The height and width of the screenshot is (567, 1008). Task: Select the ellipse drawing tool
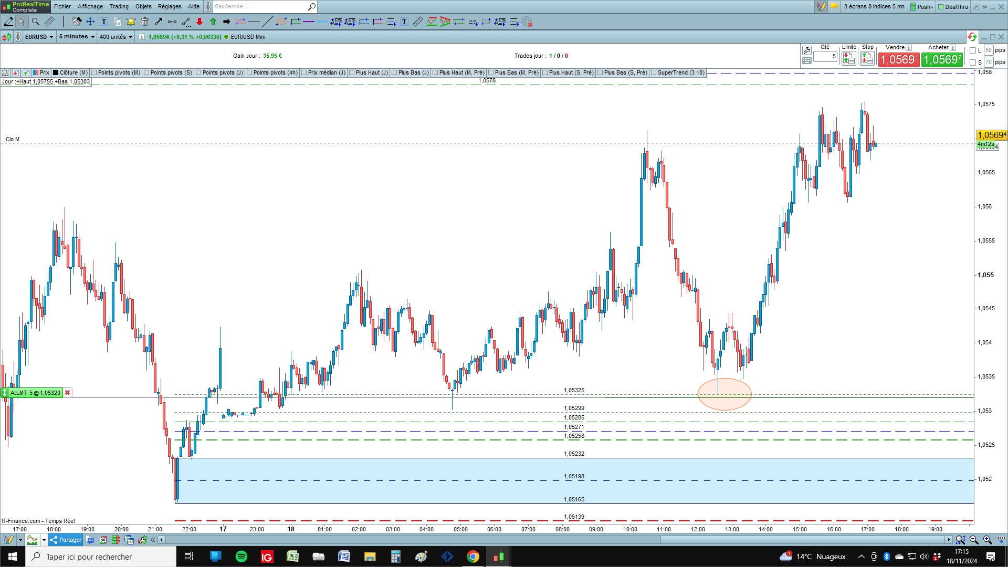tap(281, 22)
